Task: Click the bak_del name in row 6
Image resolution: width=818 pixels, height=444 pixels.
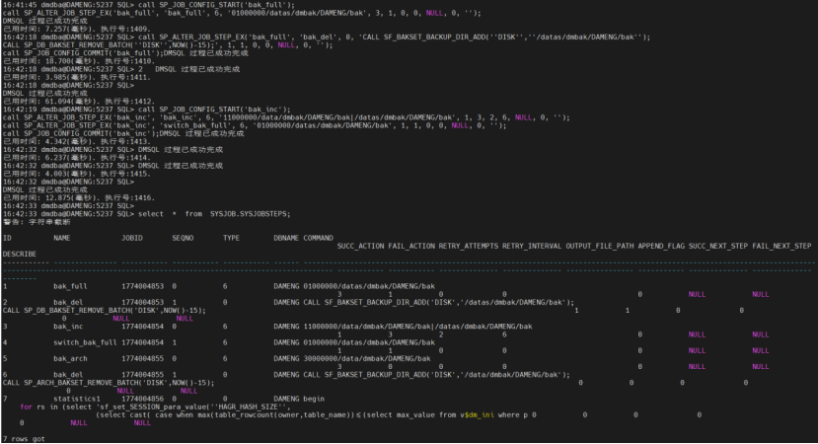Action: (x=68, y=375)
